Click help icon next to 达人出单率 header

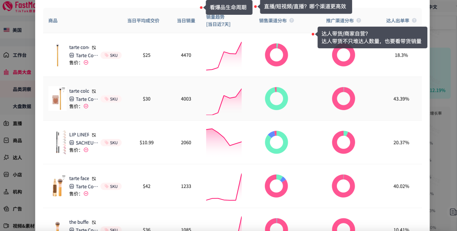click(x=414, y=20)
